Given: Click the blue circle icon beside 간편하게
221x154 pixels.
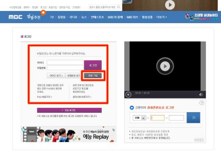Looking at the screenshot, I should click(131, 108).
